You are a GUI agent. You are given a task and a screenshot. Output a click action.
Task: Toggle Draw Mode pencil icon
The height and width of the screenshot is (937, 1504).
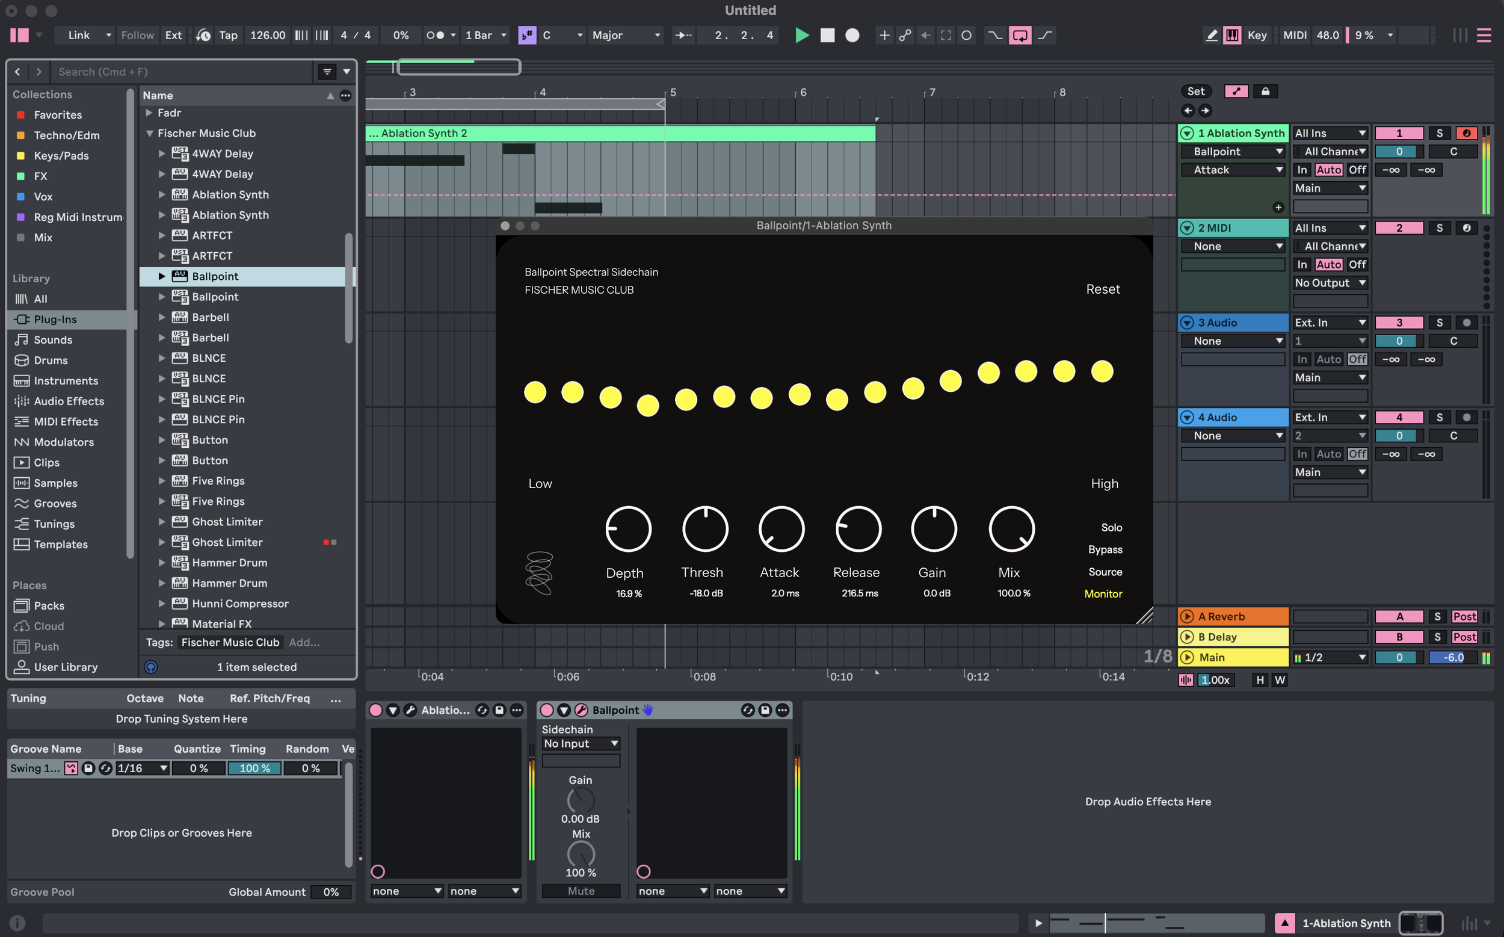tap(1212, 36)
